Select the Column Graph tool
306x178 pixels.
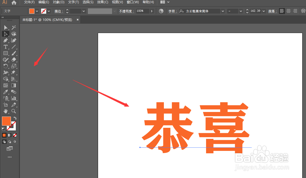pyautogui.click(x=14, y=98)
